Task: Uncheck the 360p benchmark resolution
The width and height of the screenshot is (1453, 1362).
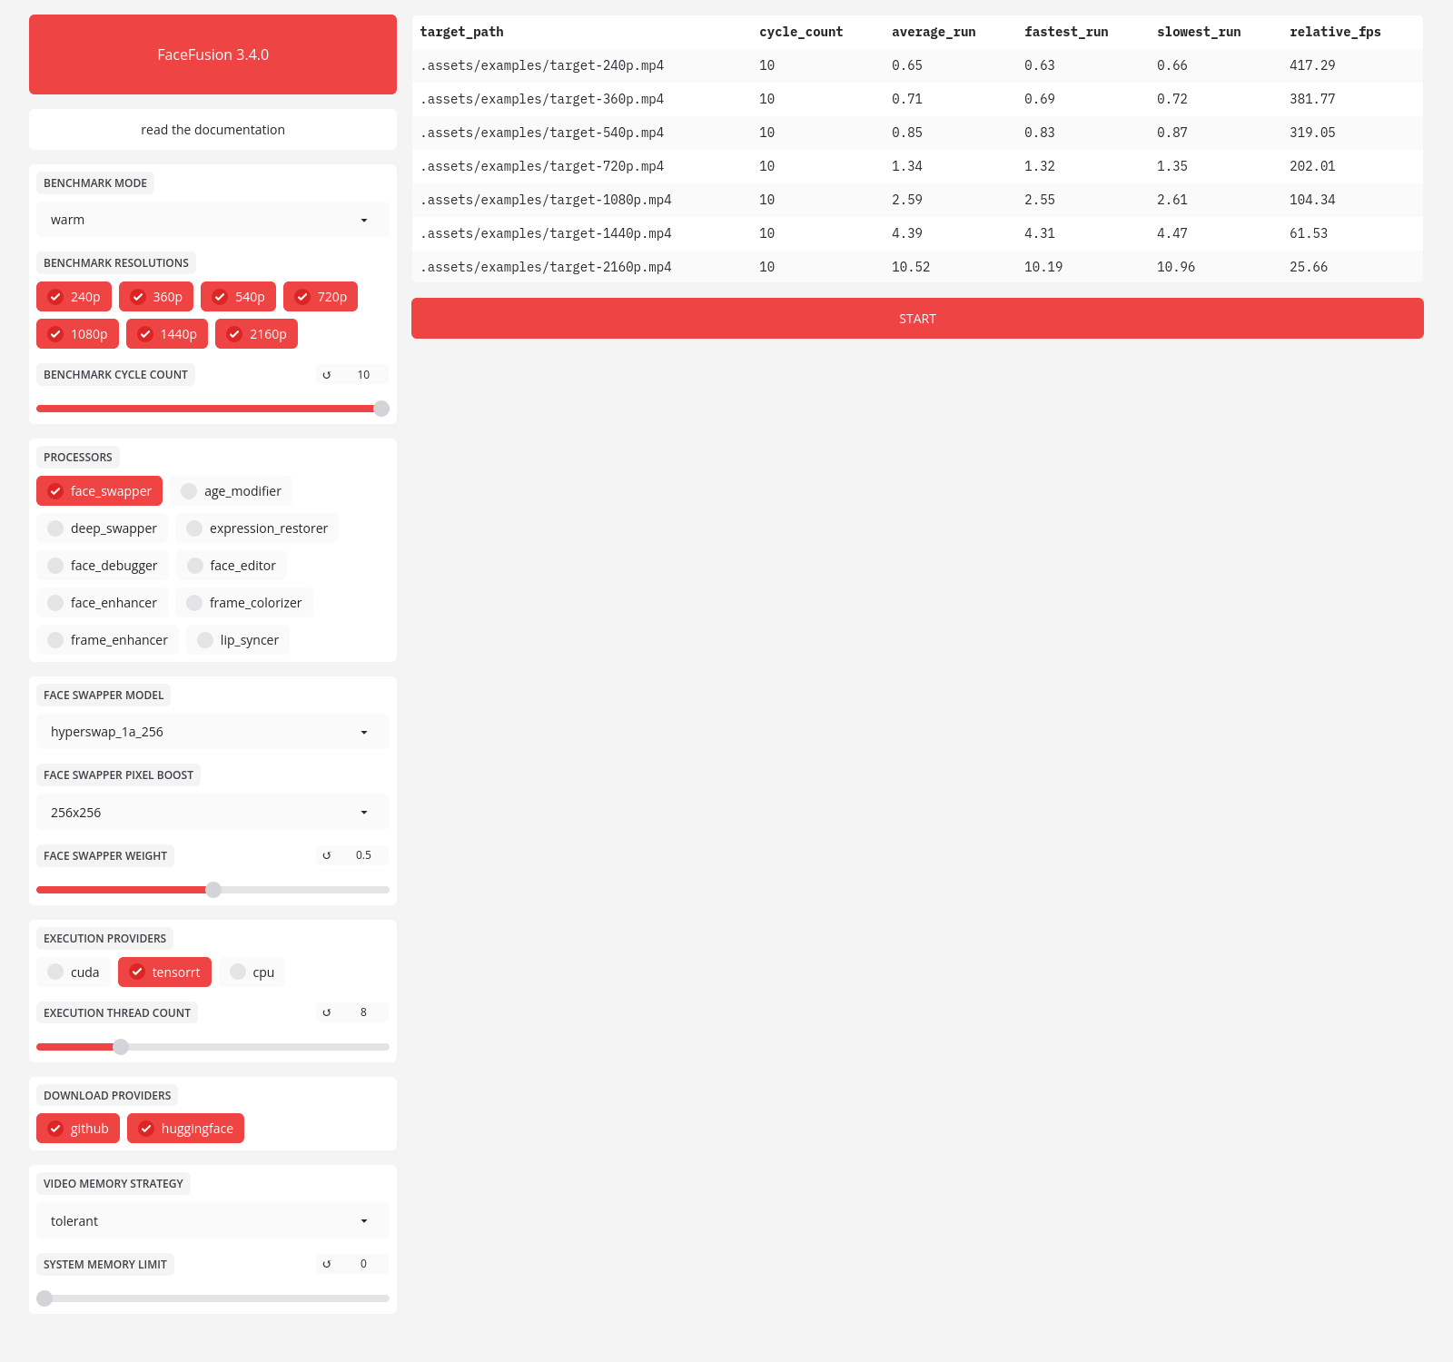Action: [156, 297]
